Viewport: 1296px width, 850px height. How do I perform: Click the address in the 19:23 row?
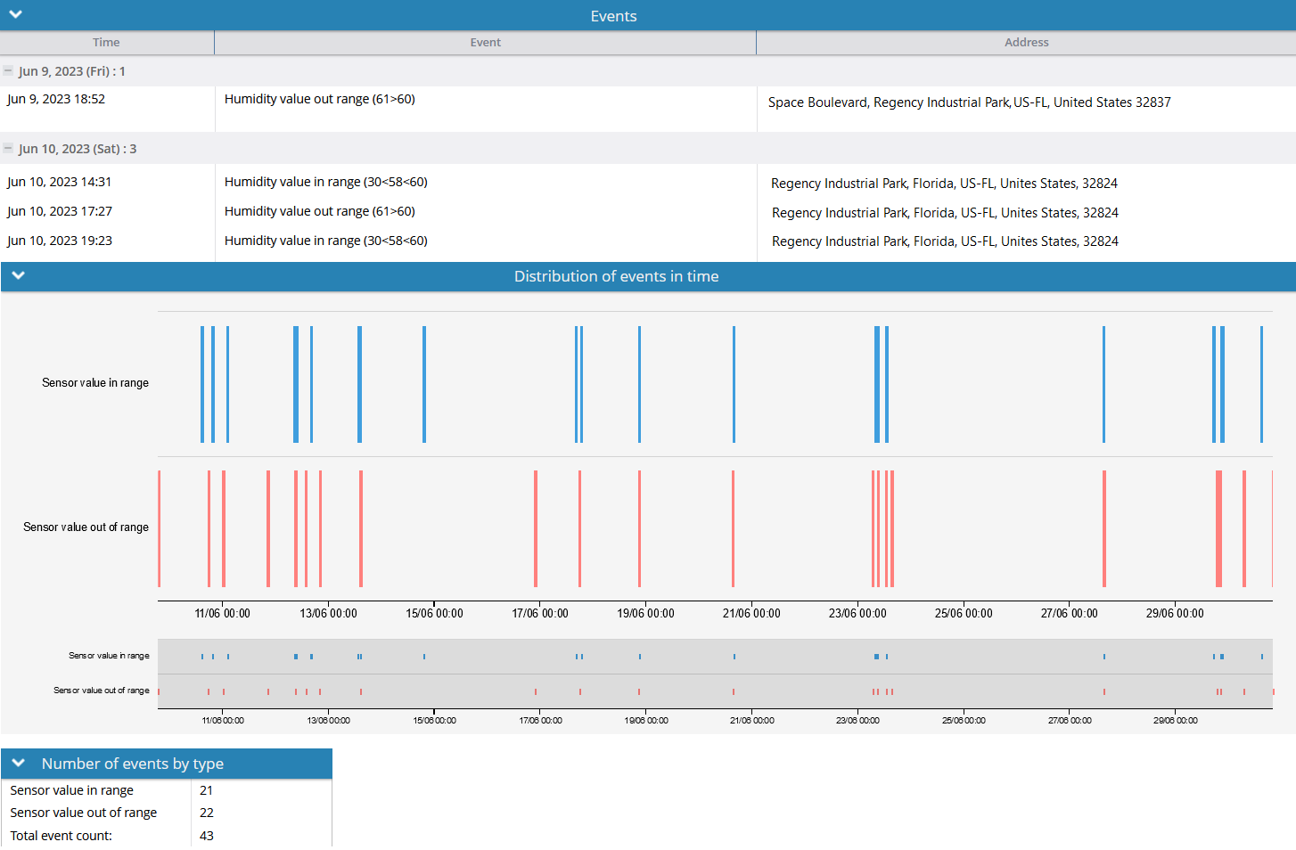[x=945, y=241]
